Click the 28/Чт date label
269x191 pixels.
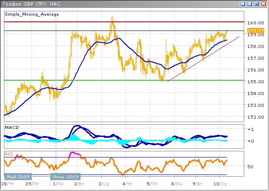tap(7, 184)
